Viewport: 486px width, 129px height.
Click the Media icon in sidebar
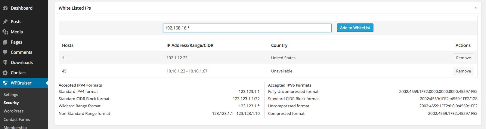[5, 32]
